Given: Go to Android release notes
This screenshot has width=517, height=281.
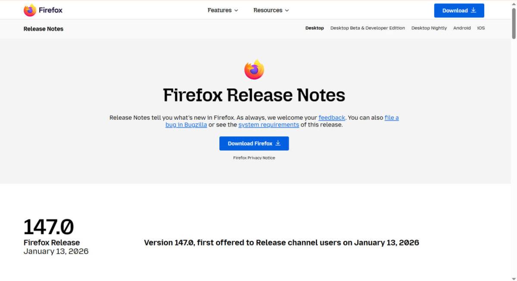Looking at the screenshot, I should point(462,28).
